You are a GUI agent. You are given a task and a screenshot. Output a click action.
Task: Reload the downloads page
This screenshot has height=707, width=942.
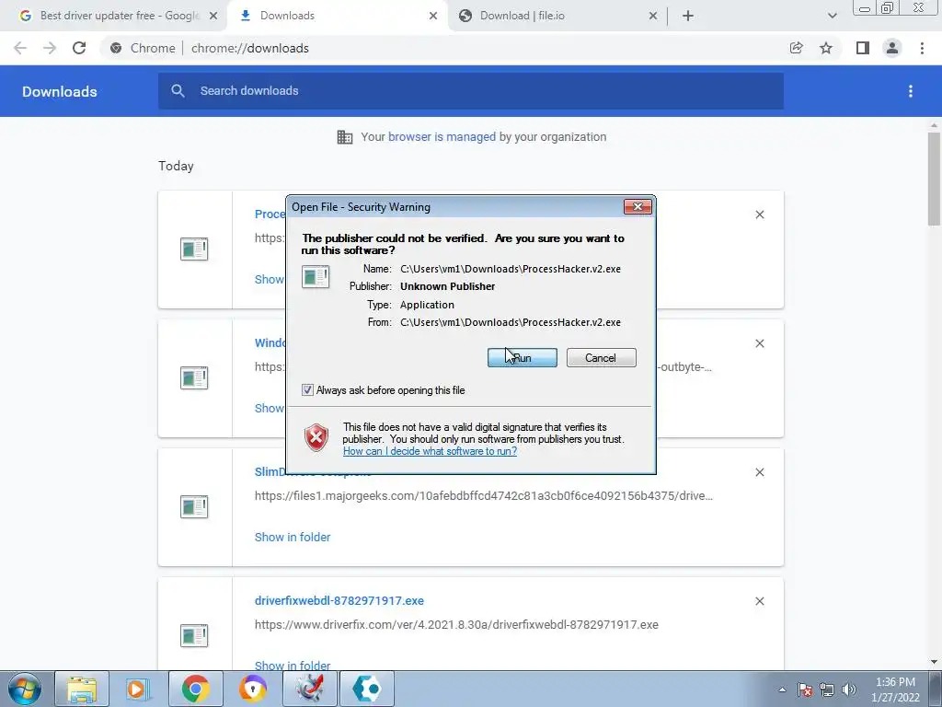point(79,48)
